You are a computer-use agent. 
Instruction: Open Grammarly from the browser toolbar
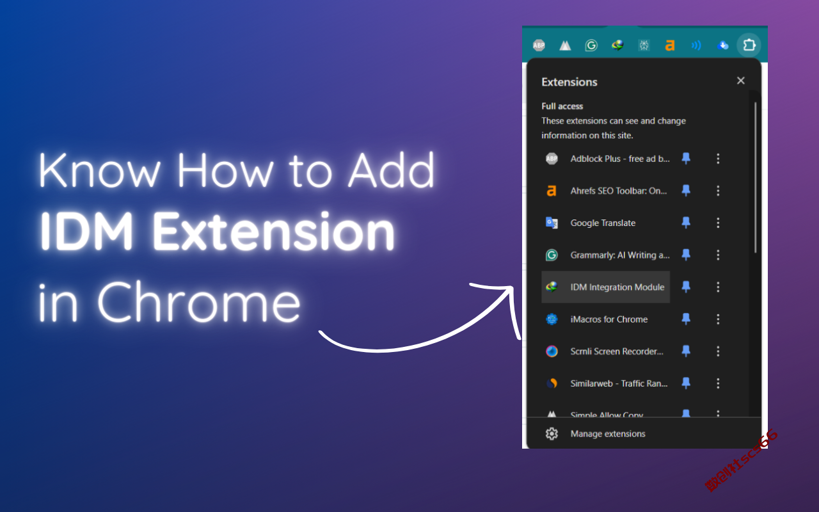tap(591, 45)
